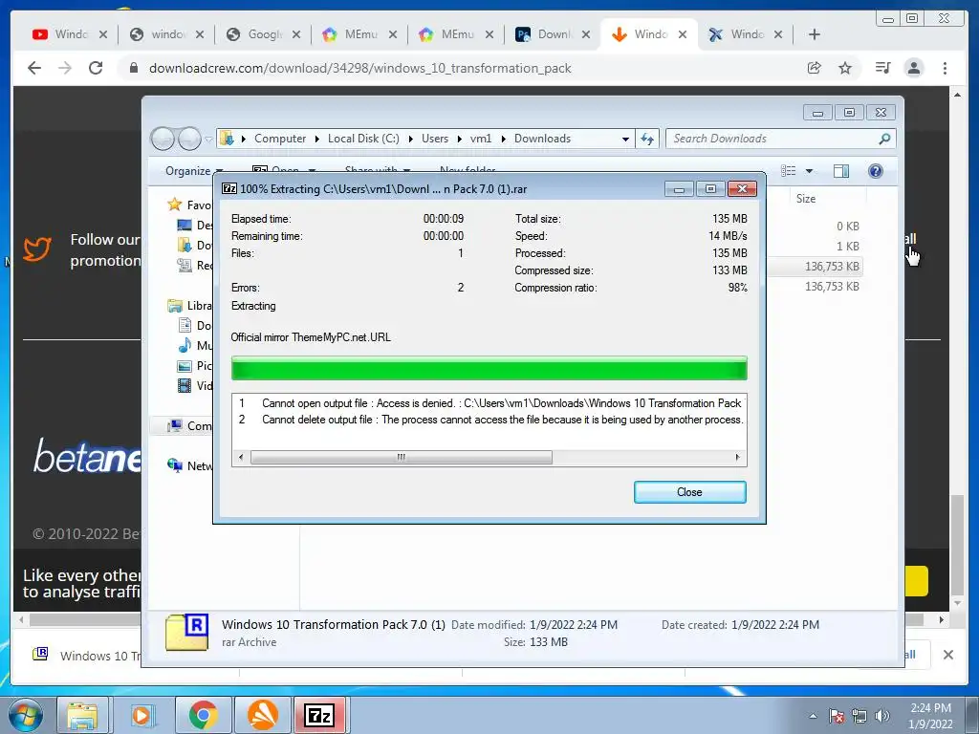This screenshot has width=979, height=734.
Task: Bookmark this page with the star icon
Action: click(x=845, y=68)
